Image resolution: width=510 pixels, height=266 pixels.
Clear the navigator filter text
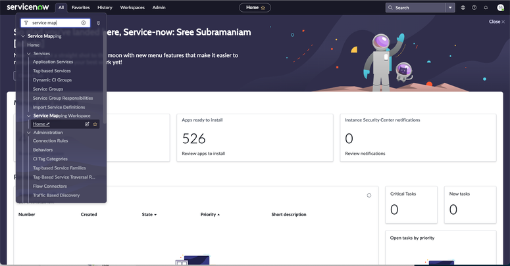click(x=84, y=23)
